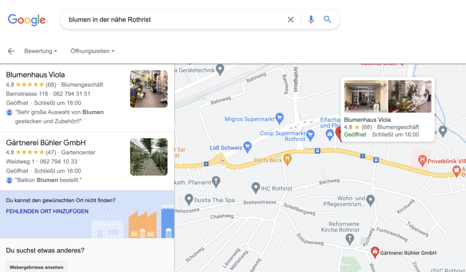Click the Webergebnisse ansehen button
The height and width of the screenshot is (272, 466).
coord(36,267)
